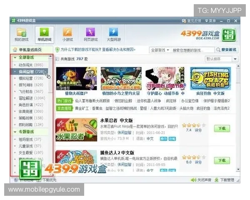250x200 pixels.
Task: Select 儿童游戏 (57) topic
Action: pyautogui.click(x=30, y=146)
